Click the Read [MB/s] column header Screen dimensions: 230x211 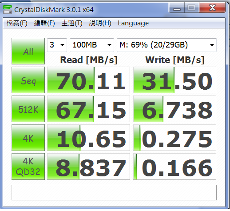point(89,60)
